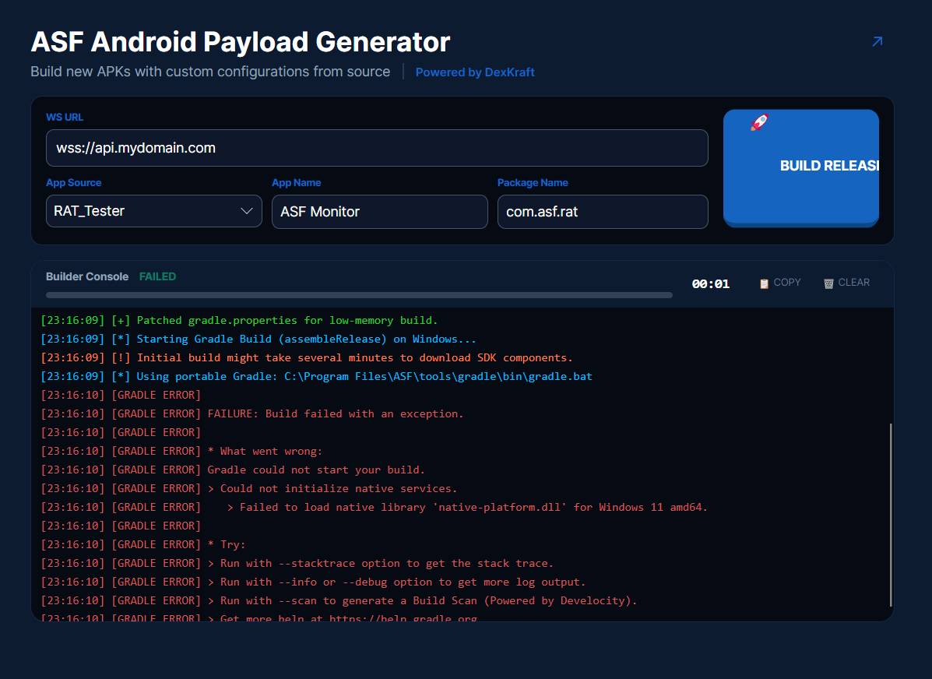Edit the App Name field showing ASF Monitor

click(380, 212)
